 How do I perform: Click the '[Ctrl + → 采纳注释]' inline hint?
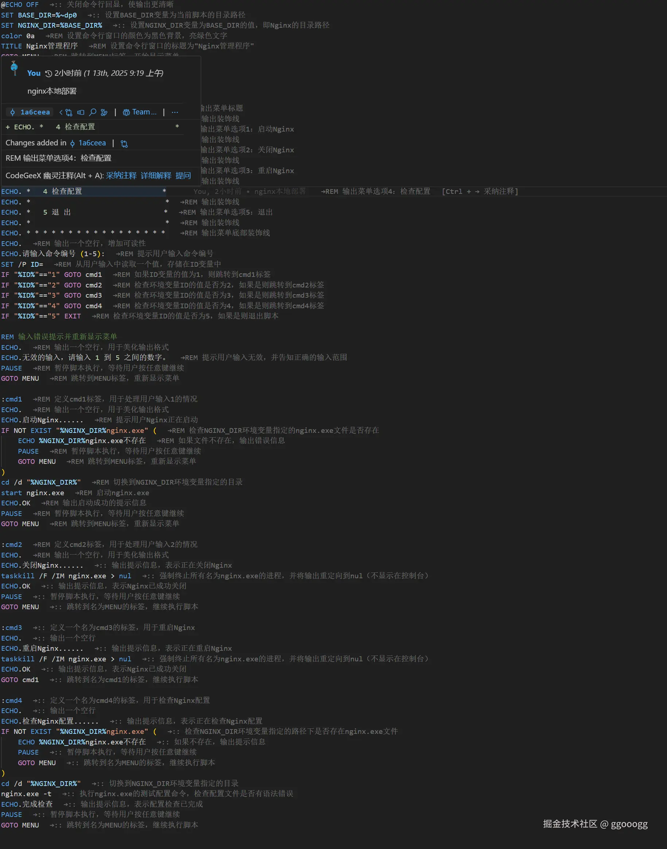pos(480,191)
